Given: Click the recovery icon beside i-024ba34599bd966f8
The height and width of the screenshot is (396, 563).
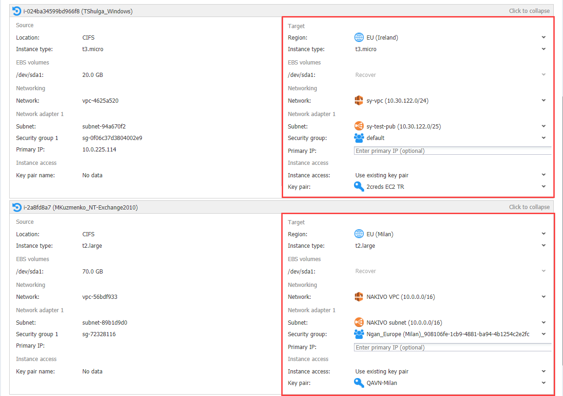Looking at the screenshot, I should 17,11.
